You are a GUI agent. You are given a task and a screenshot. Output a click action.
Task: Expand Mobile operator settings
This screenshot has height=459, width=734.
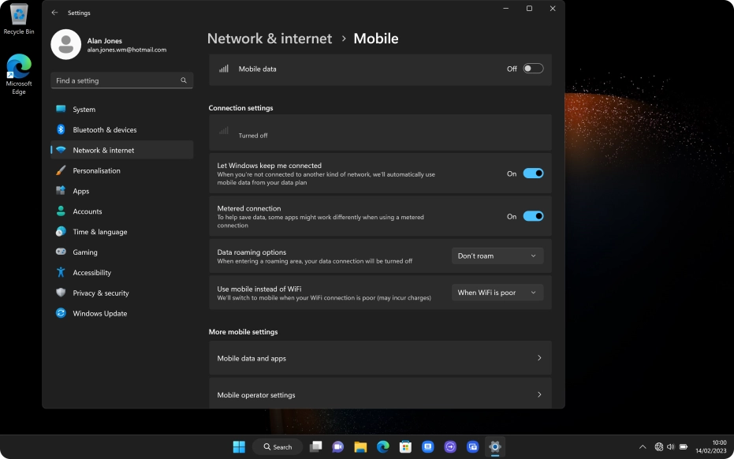tap(380, 394)
